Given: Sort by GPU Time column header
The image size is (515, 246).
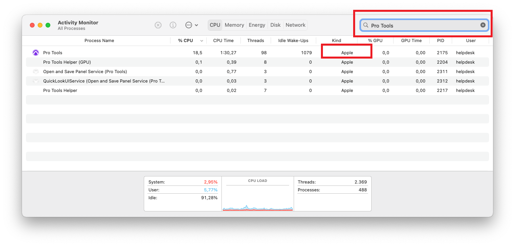Looking at the screenshot, I should coord(411,40).
